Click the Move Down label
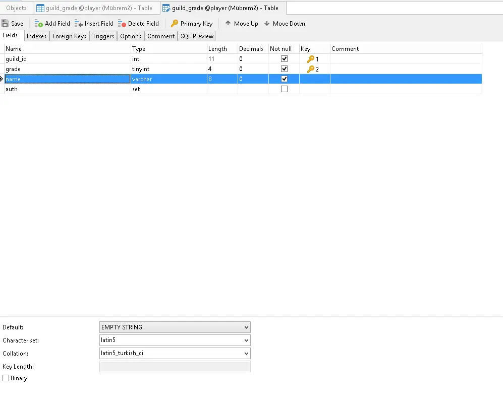503x413 pixels. tap(289, 24)
